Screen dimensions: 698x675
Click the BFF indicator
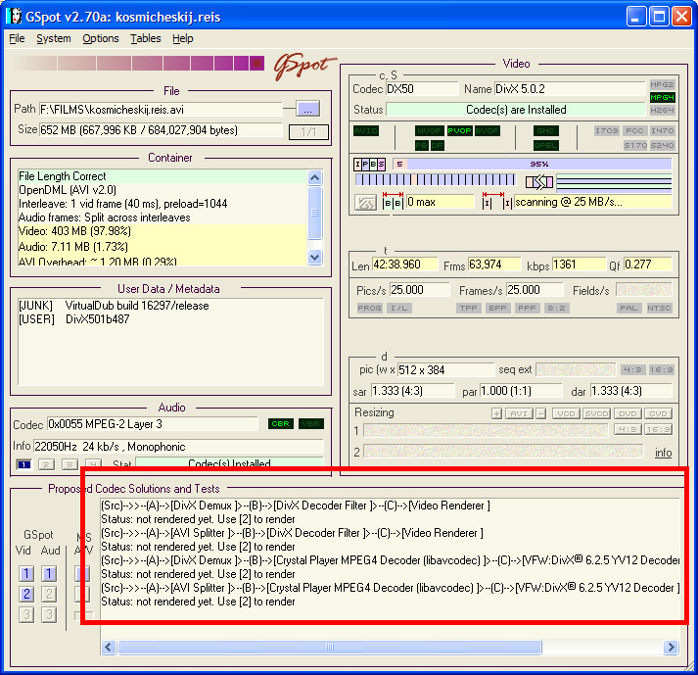click(497, 308)
